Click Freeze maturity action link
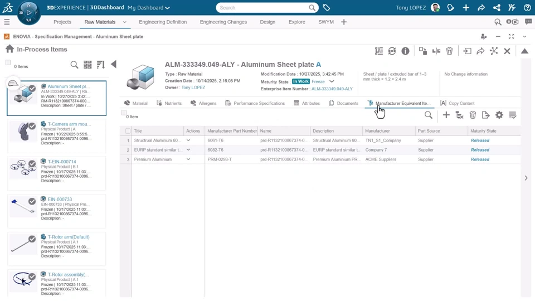535x301 pixels. coord(318,81)
